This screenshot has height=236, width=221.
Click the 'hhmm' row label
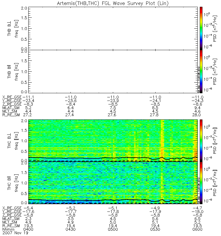click(9, 230)
